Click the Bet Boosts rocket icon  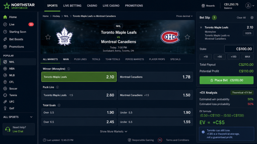pos(5,39)
